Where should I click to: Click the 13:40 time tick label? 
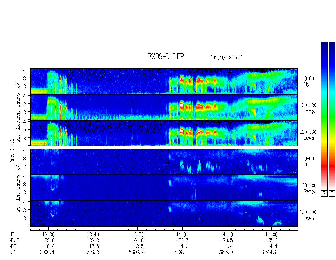[x=93, y=234]
